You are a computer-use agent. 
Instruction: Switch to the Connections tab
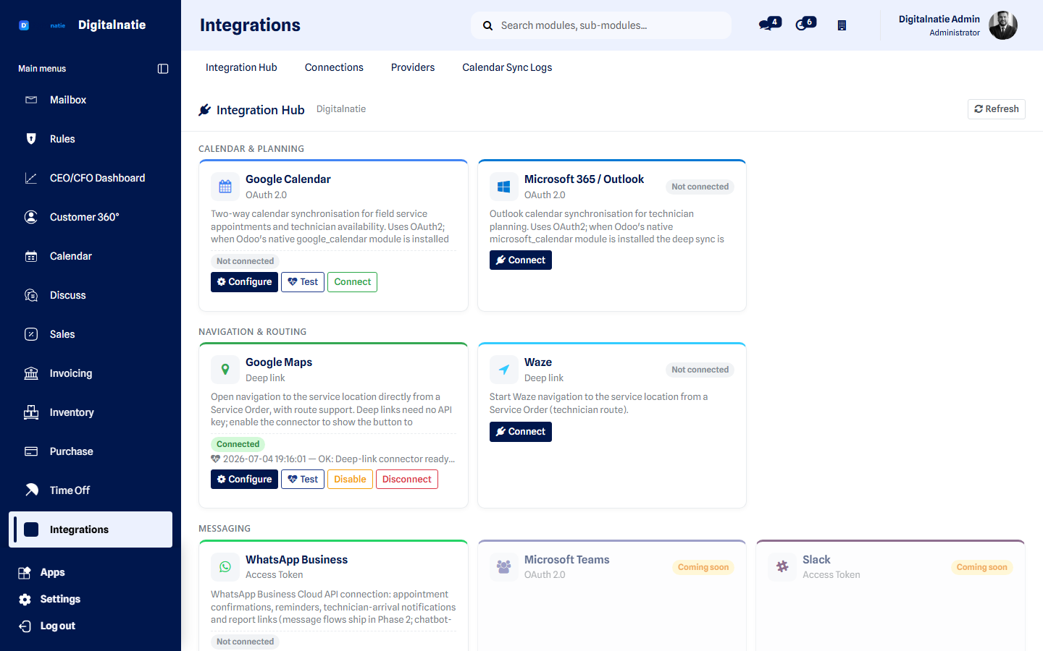334,67
